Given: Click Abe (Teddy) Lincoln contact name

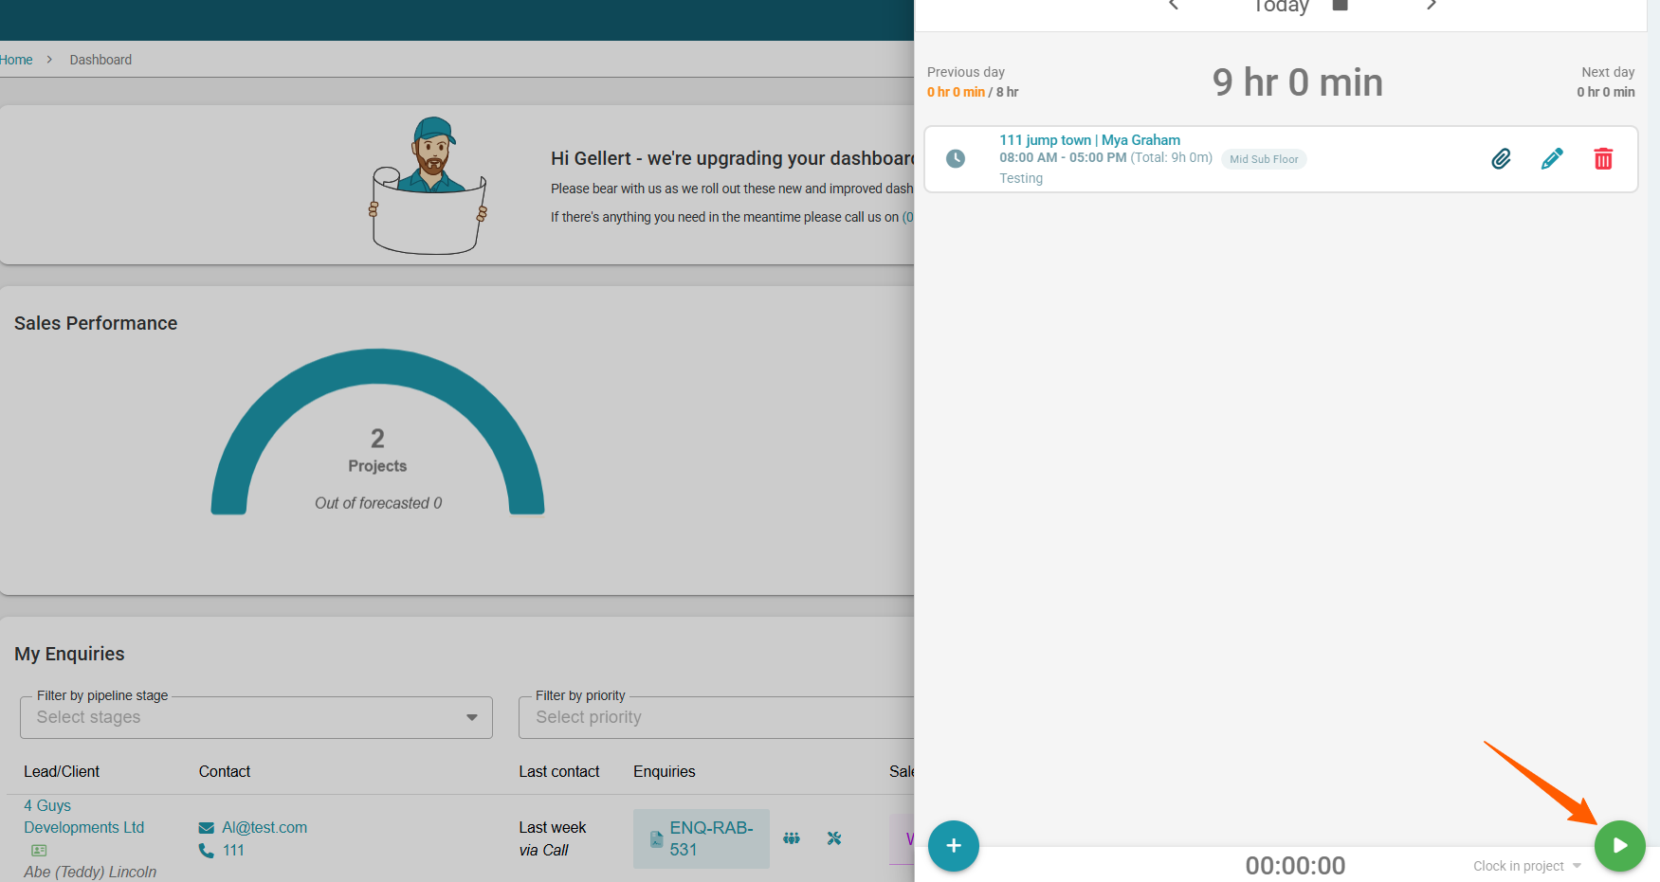Looking at the screenshot, I should pyautogui.click(x=90, y=872).
